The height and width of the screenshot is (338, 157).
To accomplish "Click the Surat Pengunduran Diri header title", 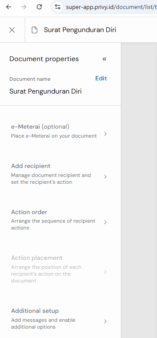I will click(x=80, y=30).
